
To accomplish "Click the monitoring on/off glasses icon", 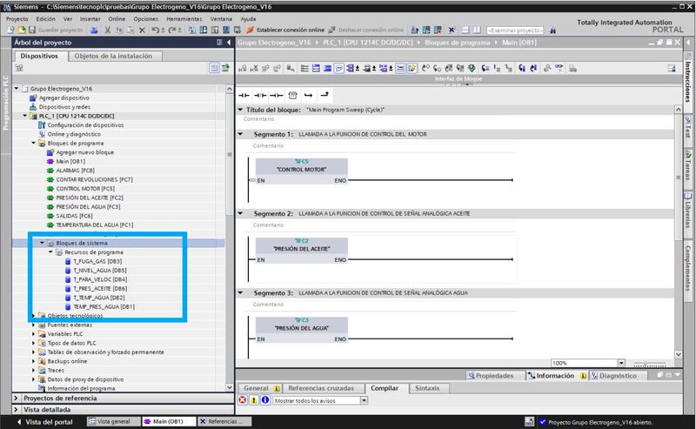I will 559,68.
